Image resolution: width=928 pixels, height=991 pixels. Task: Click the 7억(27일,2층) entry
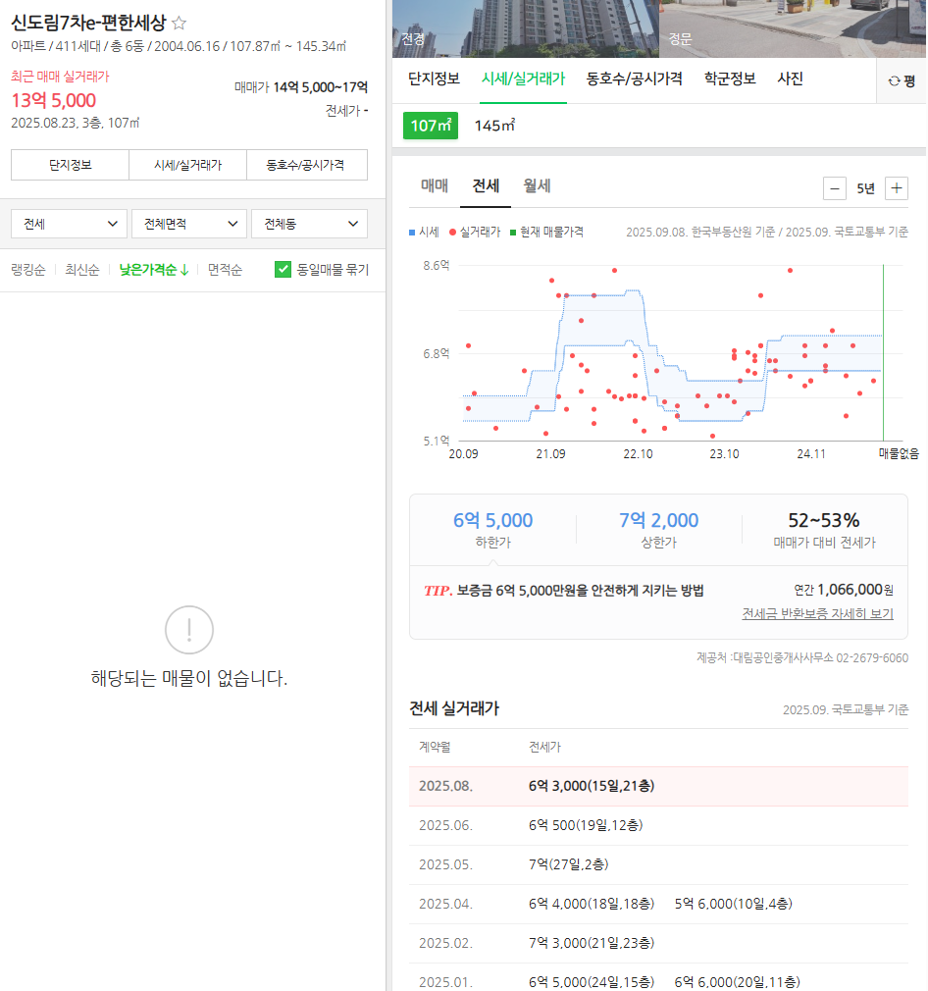[569, 864]
